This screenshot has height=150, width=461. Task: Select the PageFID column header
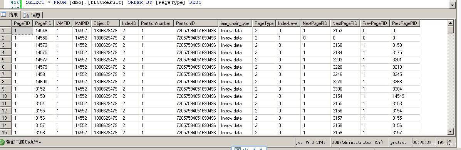click(22, 23)
